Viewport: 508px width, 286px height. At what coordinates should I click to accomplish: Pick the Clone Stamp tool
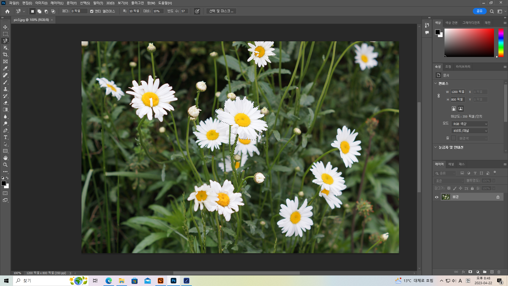coord(5,89)
